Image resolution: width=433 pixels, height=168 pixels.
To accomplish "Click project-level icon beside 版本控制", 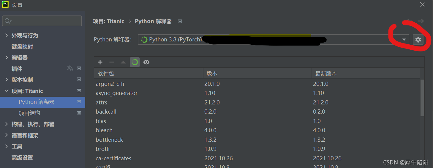I will (x=79, y=79).
